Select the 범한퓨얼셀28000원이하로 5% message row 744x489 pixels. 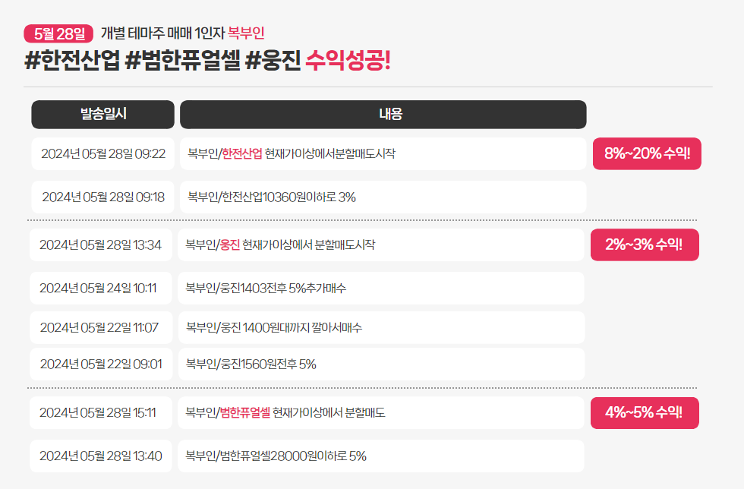pyautogui.click(x=381, y=456)
